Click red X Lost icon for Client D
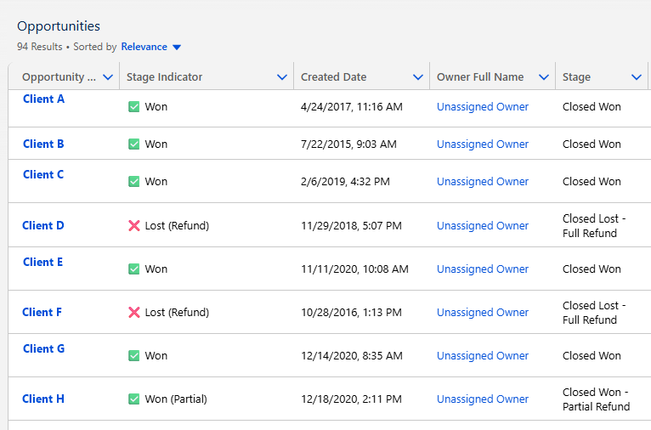651x430 pixels. [134, 226]
